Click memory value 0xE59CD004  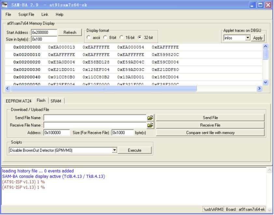pyautogui.click(x=165, y=62)
